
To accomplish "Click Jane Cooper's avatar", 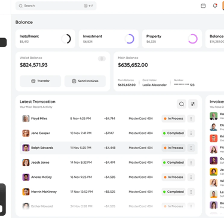I will pyautogui.click(x=26, y=133).
